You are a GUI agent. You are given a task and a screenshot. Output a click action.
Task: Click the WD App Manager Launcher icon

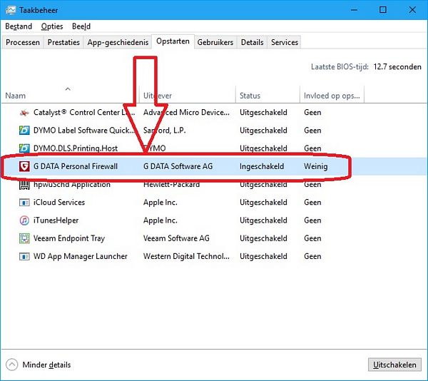click(x=24, y=256)
